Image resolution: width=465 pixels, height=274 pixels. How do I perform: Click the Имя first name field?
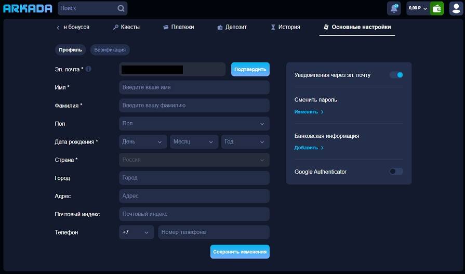(x=194, y=87)
